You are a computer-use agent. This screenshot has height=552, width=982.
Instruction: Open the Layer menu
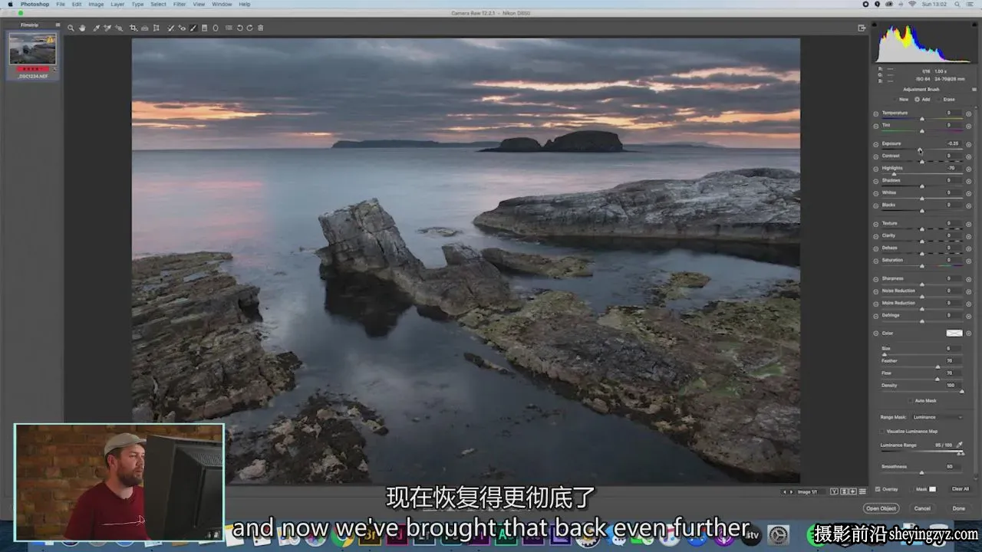click(117, 4)
